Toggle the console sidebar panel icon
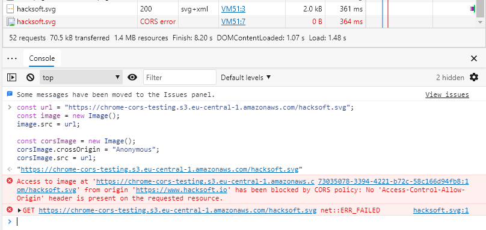Viewport: 486px width, 230px height. pos(11,77)
